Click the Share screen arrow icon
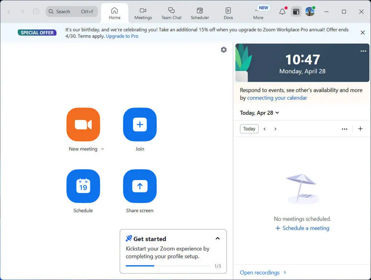 tap(140, 186)
